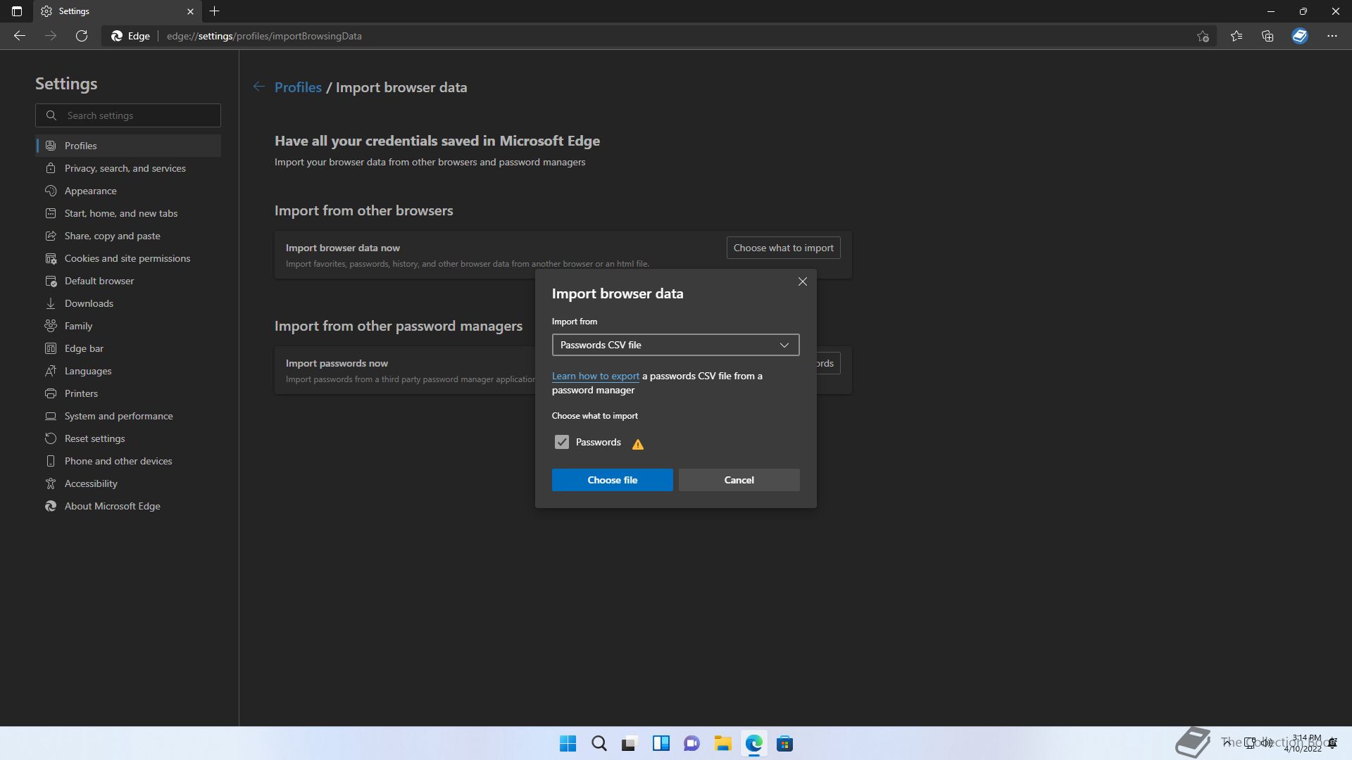This screenshot has height=760, width=1352.
Task: Open Appearance settings
Action: (x=128, y=191)
